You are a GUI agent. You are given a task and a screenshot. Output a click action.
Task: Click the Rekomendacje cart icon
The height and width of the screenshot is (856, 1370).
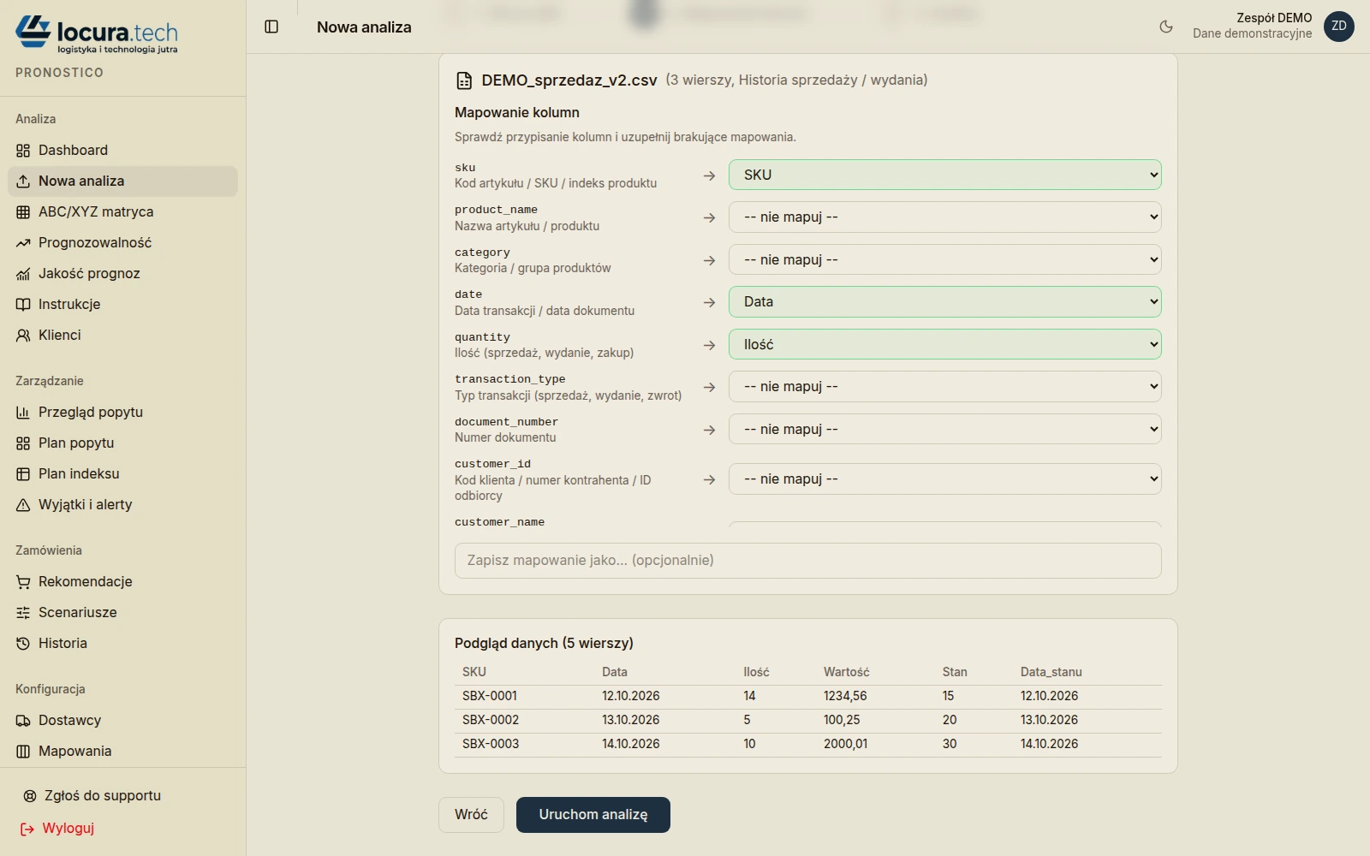(23, 582)
